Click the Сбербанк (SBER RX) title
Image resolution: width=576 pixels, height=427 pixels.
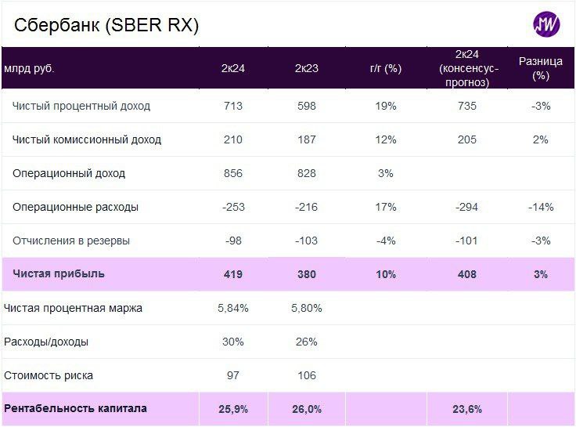point(106,25)
